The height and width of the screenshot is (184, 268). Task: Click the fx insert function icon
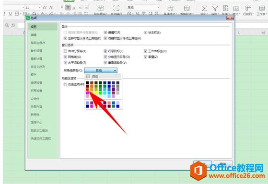tap(13, 25)
